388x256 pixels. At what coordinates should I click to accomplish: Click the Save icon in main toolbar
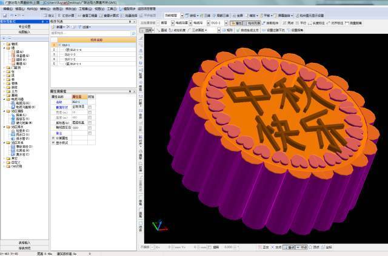(5, 16)
